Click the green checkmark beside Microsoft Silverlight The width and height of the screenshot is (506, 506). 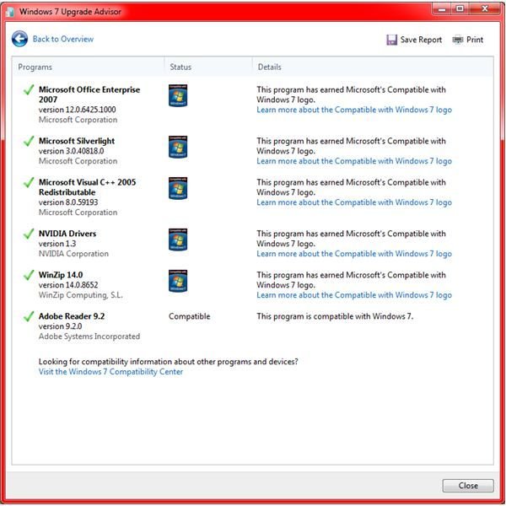tap(29, 141)
